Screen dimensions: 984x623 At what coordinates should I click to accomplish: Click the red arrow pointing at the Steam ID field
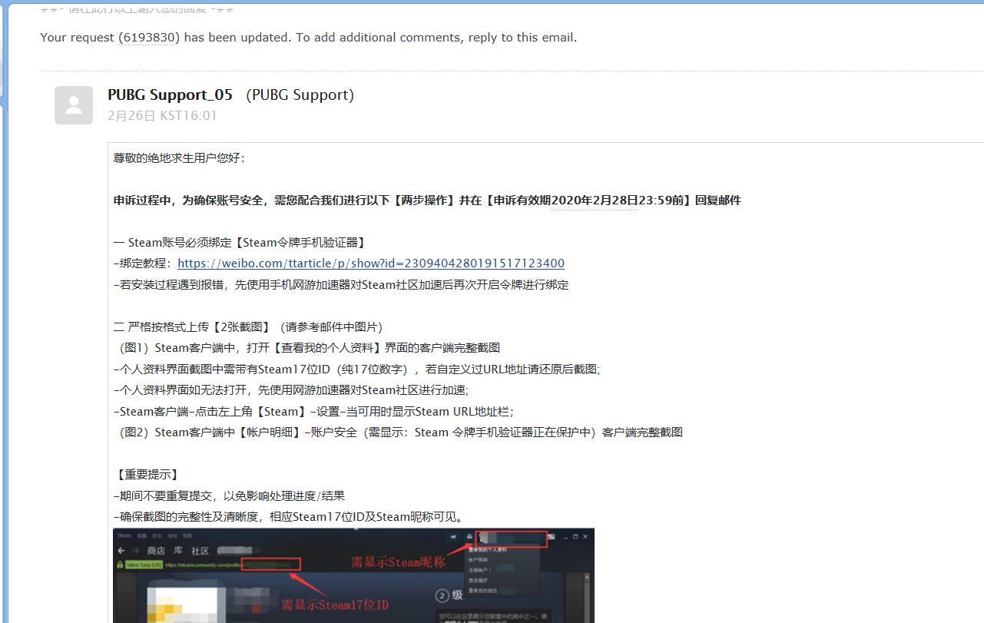click(x=308, y=586)
